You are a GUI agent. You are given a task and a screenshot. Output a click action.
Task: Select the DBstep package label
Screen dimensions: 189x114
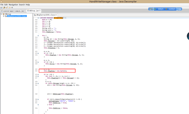pyautogui.click(x=8, y=14)
